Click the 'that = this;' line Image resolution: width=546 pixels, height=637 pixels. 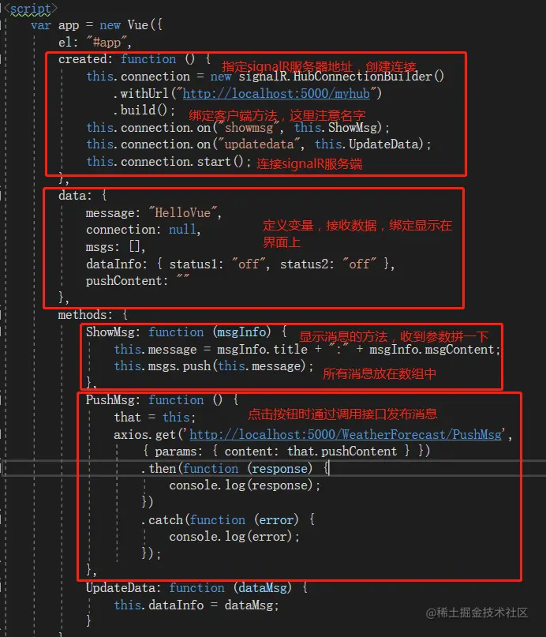[155, 418]
